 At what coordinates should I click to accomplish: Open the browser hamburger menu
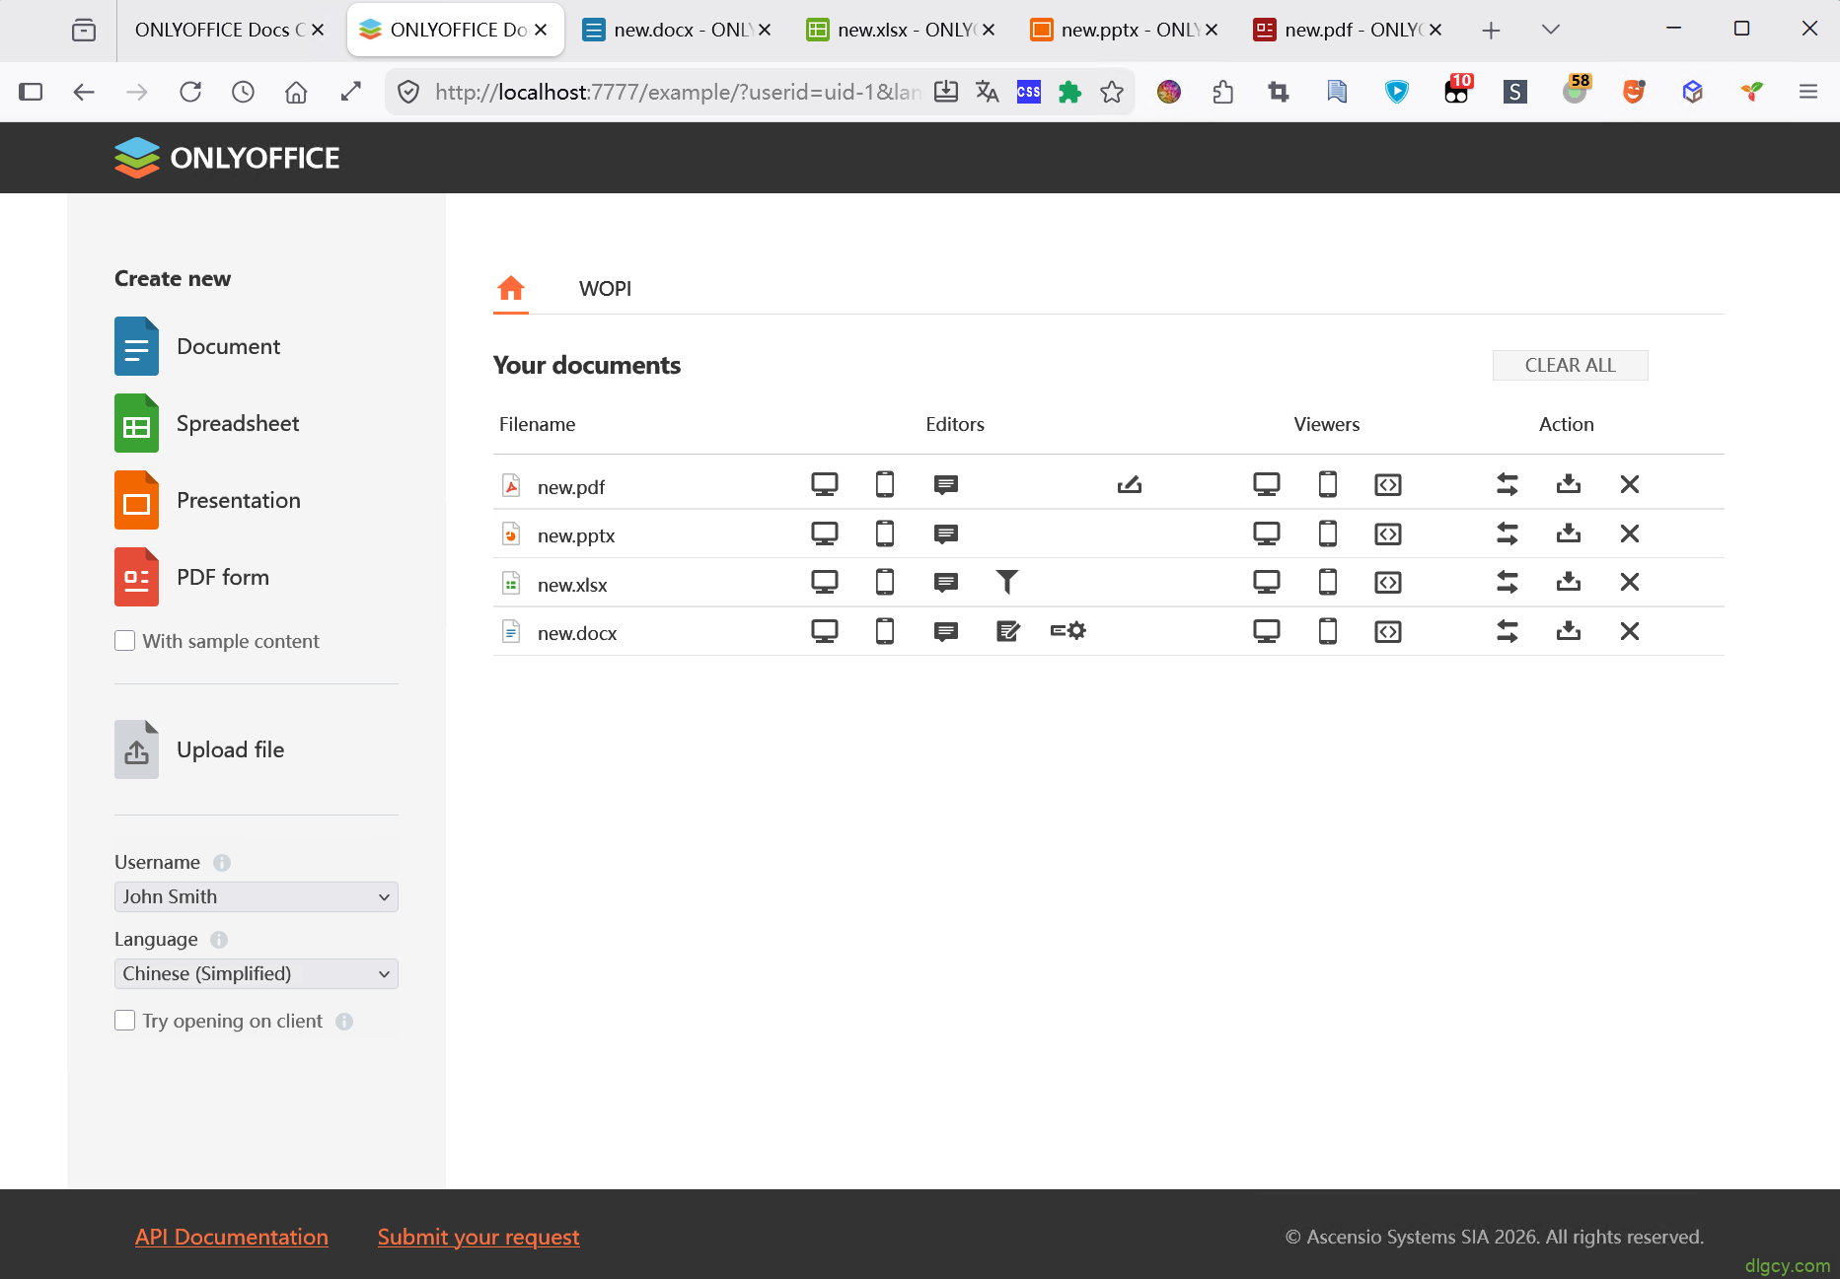click(1808, 92)
